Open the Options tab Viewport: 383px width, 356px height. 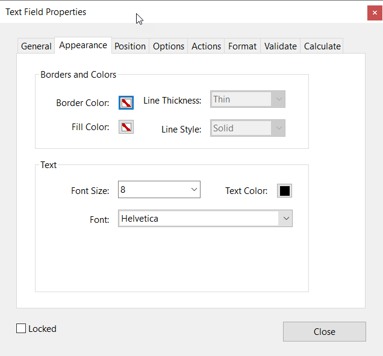pyautogui.click(x=169, y=46)
